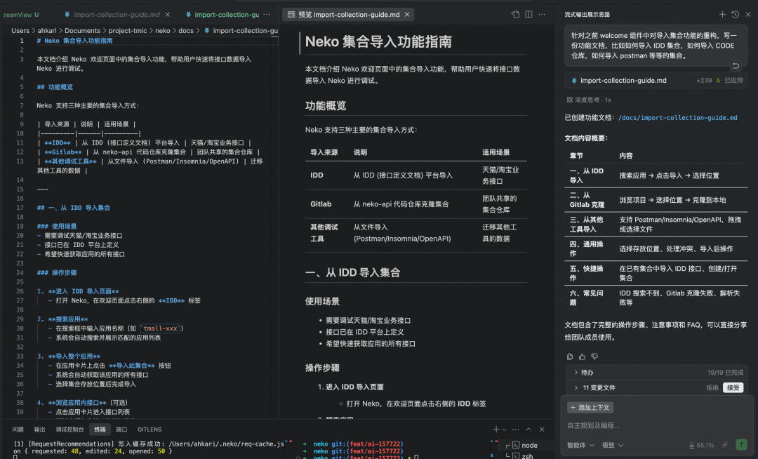Switch to second import-collection-gu editor tab

point(226,15)
